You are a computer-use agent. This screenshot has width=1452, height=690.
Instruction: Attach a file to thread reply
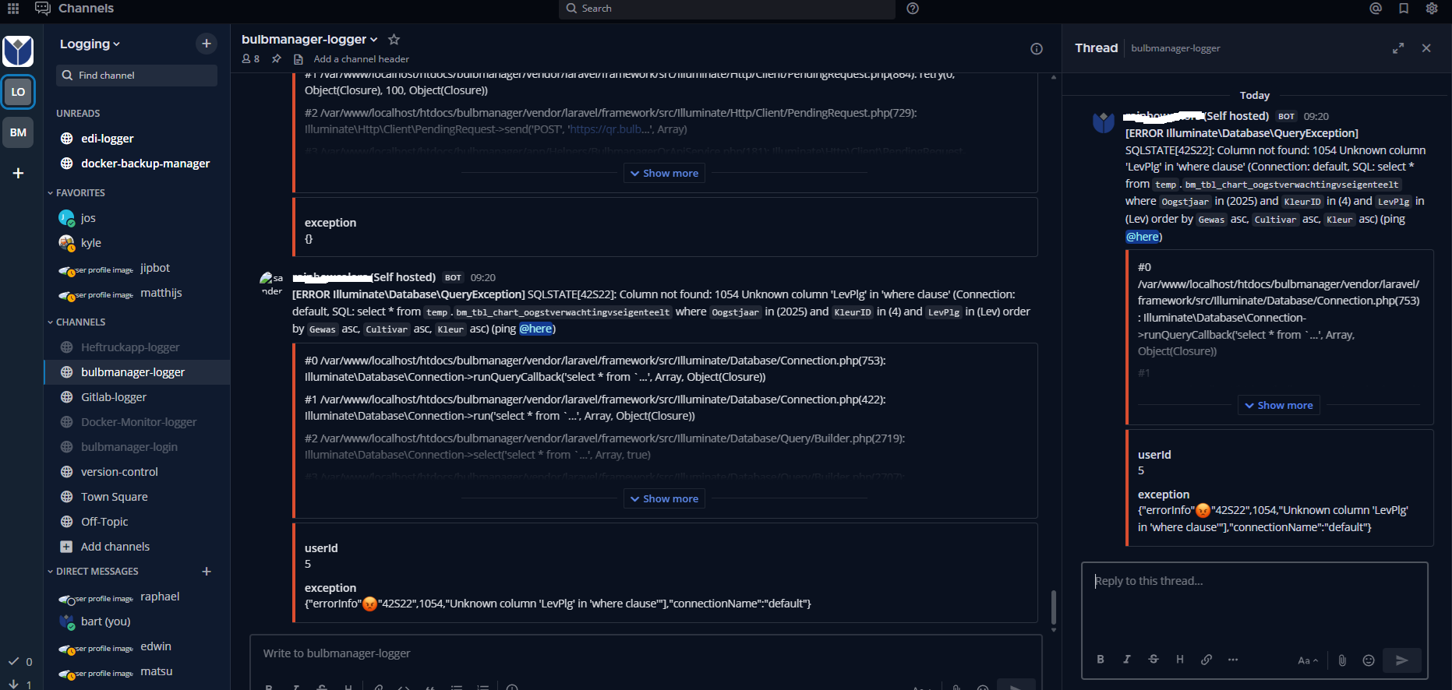tap(1342, 660)
